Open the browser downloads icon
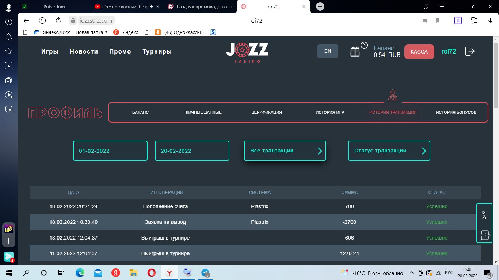499x280 pixels. (x=490, y=21)
